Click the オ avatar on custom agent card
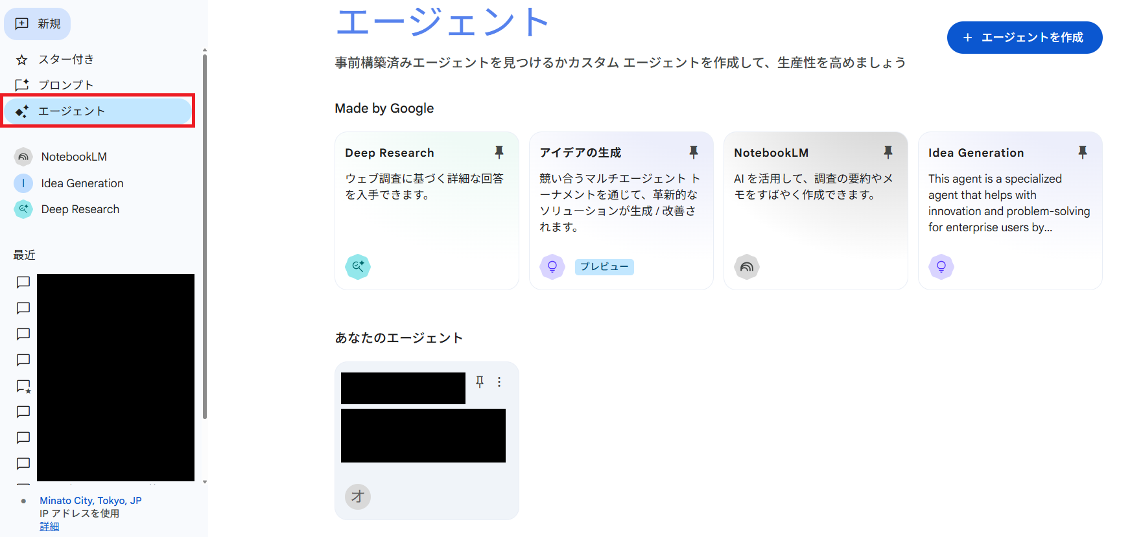1130x537 pixels. 358,497
